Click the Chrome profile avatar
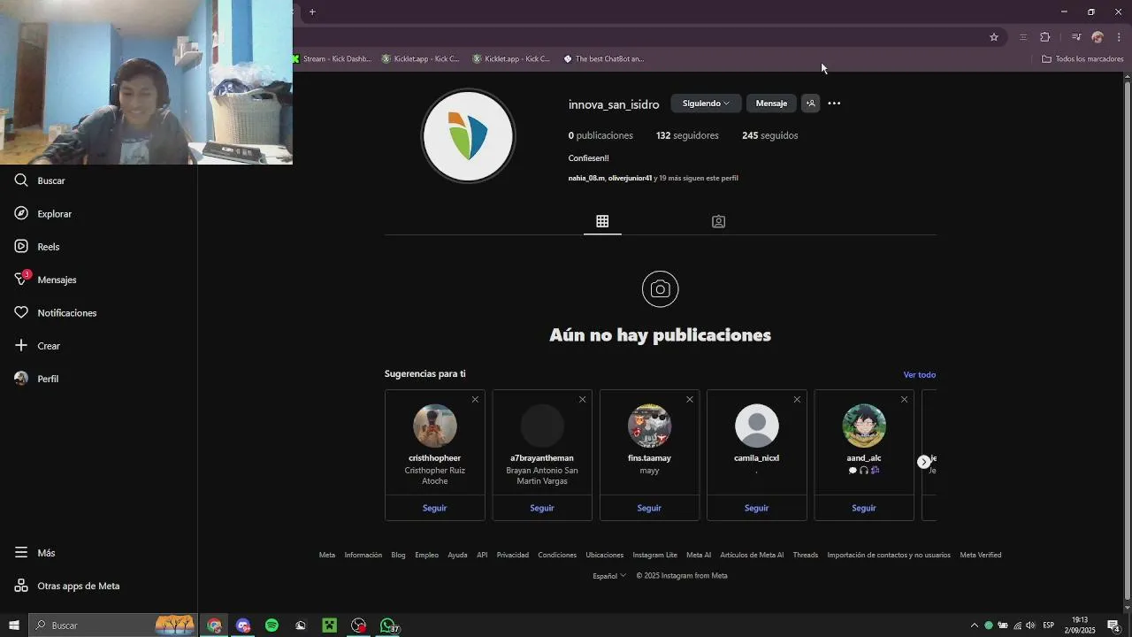1132x637 pixels. coord(1098,37)
